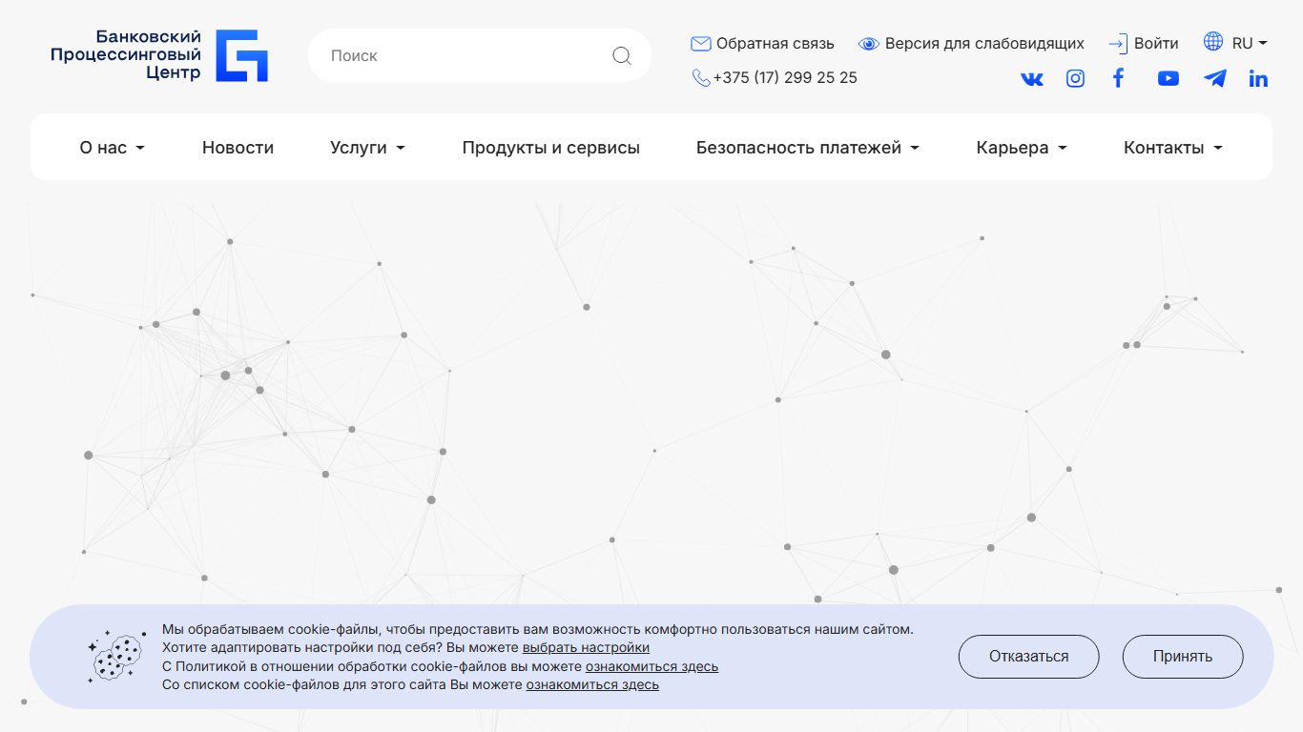Click the Отказаться button
Screen dimensions: 1303x732
pos(1028,657)
